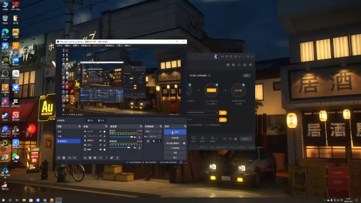This screenshot has height=203, width=361.
Task: Open the three-dot menu of the desktop audio channel
Action: [139, 148]
